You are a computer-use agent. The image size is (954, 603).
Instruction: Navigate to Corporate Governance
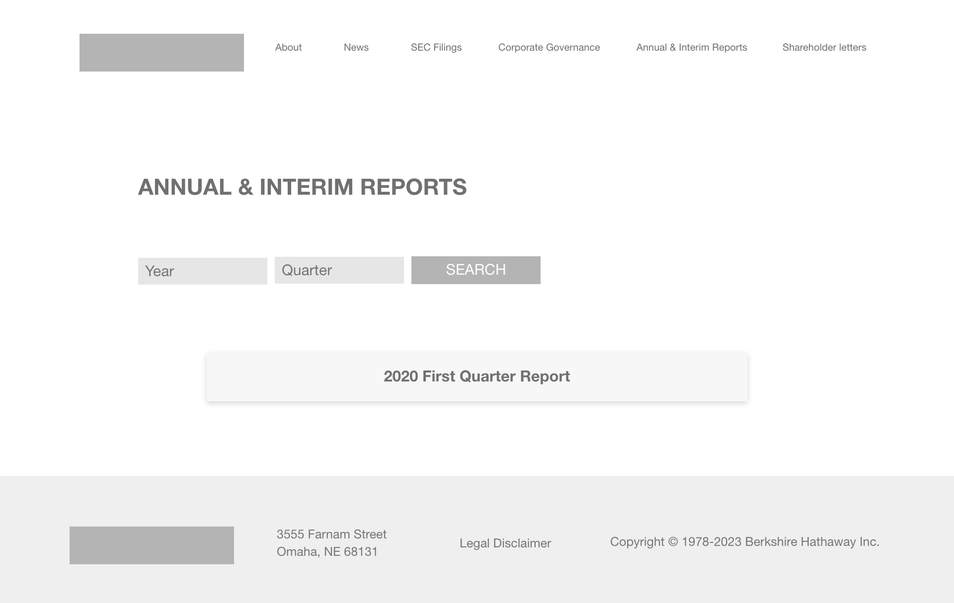(x=549, y=48)
